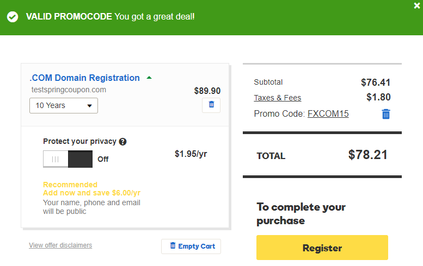
Task: Click the trash icon in Empty Cart
Action: tap(173, 245)
